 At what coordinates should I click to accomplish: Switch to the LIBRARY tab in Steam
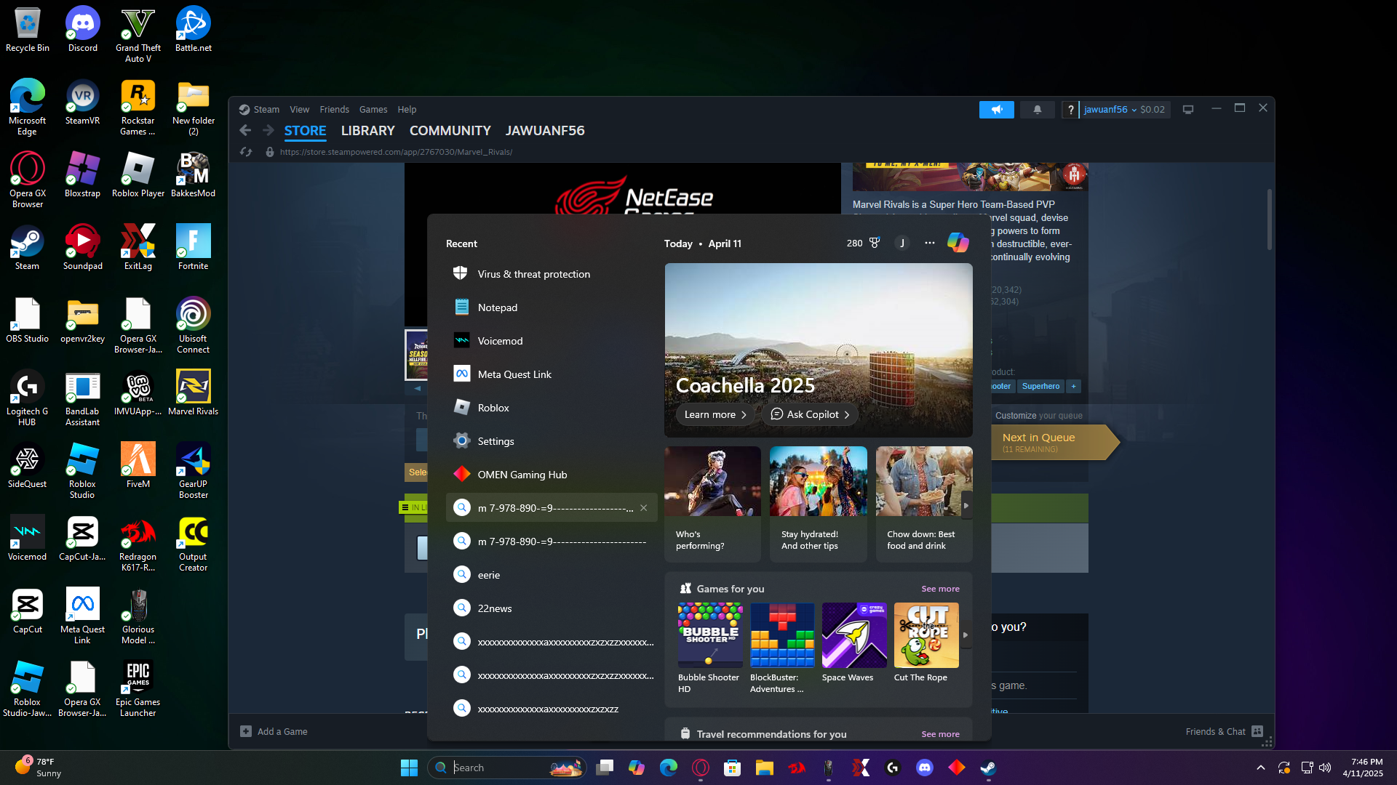click(x=368, y=131)
